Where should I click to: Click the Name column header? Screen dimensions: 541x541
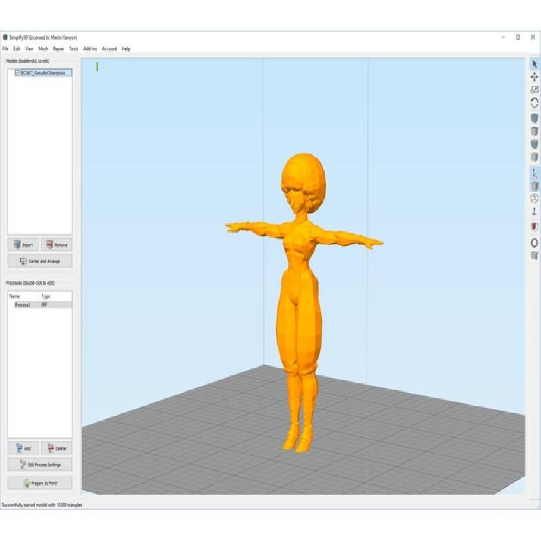14,296
